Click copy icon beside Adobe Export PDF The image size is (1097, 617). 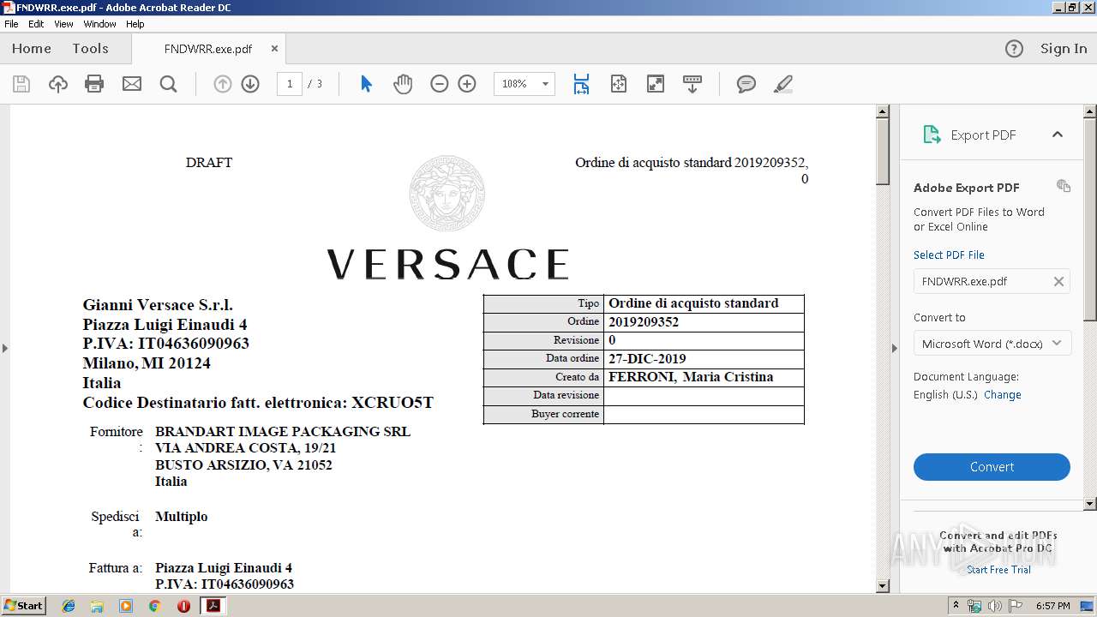pyautogui.click(x=1064, y=186)
